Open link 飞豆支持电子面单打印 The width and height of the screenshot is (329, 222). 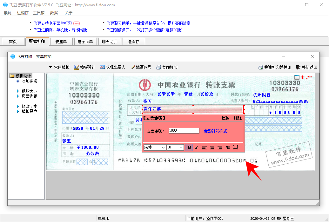53,23
